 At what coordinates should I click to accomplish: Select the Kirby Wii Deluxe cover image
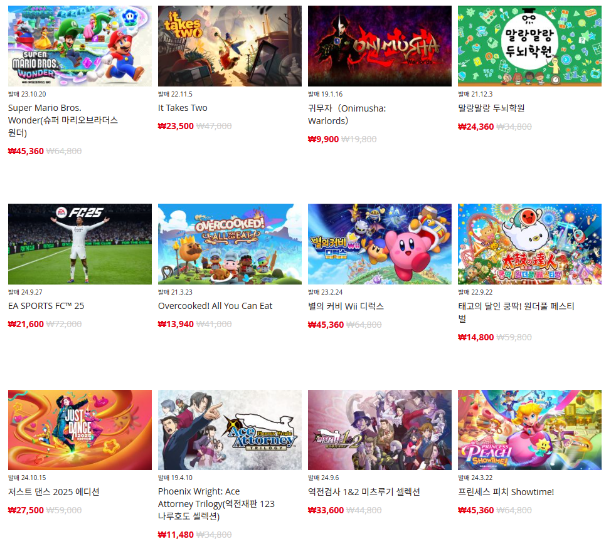tap(380, 244)
